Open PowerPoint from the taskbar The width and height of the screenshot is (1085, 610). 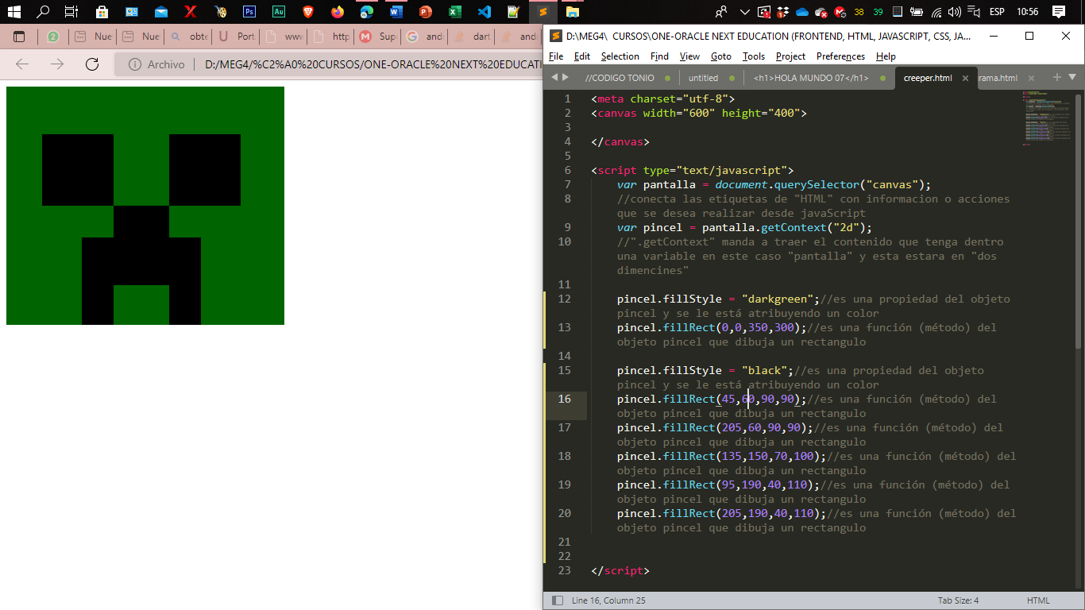pyautogui.click(x=425, y=12)
